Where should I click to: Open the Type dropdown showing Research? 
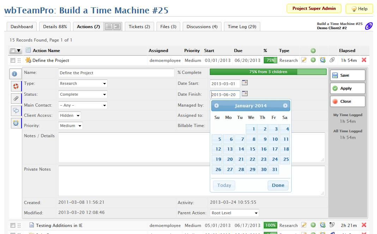83,84
